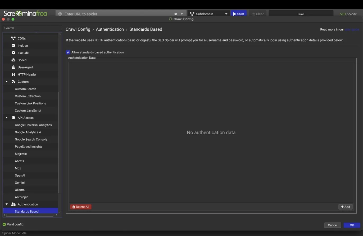Click the API Access globe icon
The height and width of the screenshot is (236, 363).
(13, 118)
